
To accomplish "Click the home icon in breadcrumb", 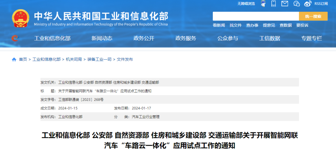I will click(x=14, y=59).
